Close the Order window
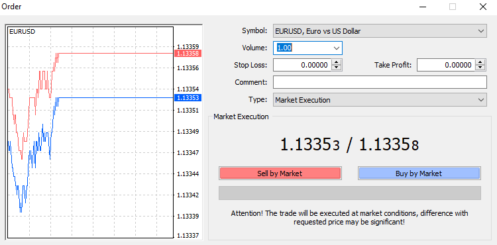 [x=482, y=7]
